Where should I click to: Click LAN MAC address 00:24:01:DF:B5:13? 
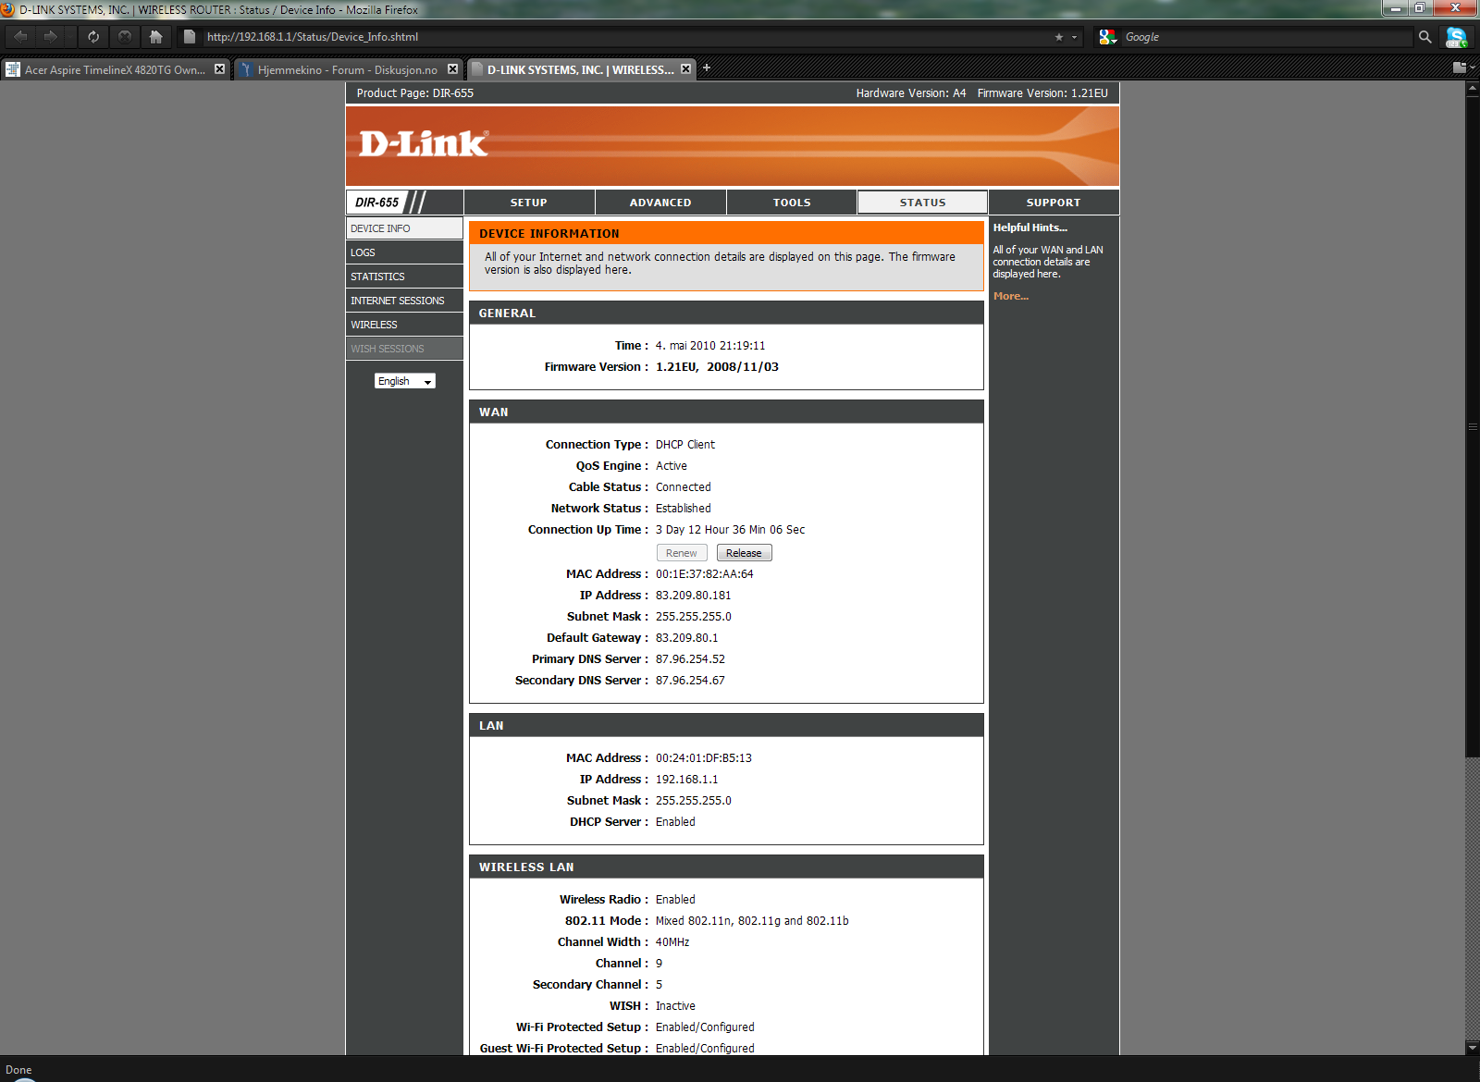point(704,758)
